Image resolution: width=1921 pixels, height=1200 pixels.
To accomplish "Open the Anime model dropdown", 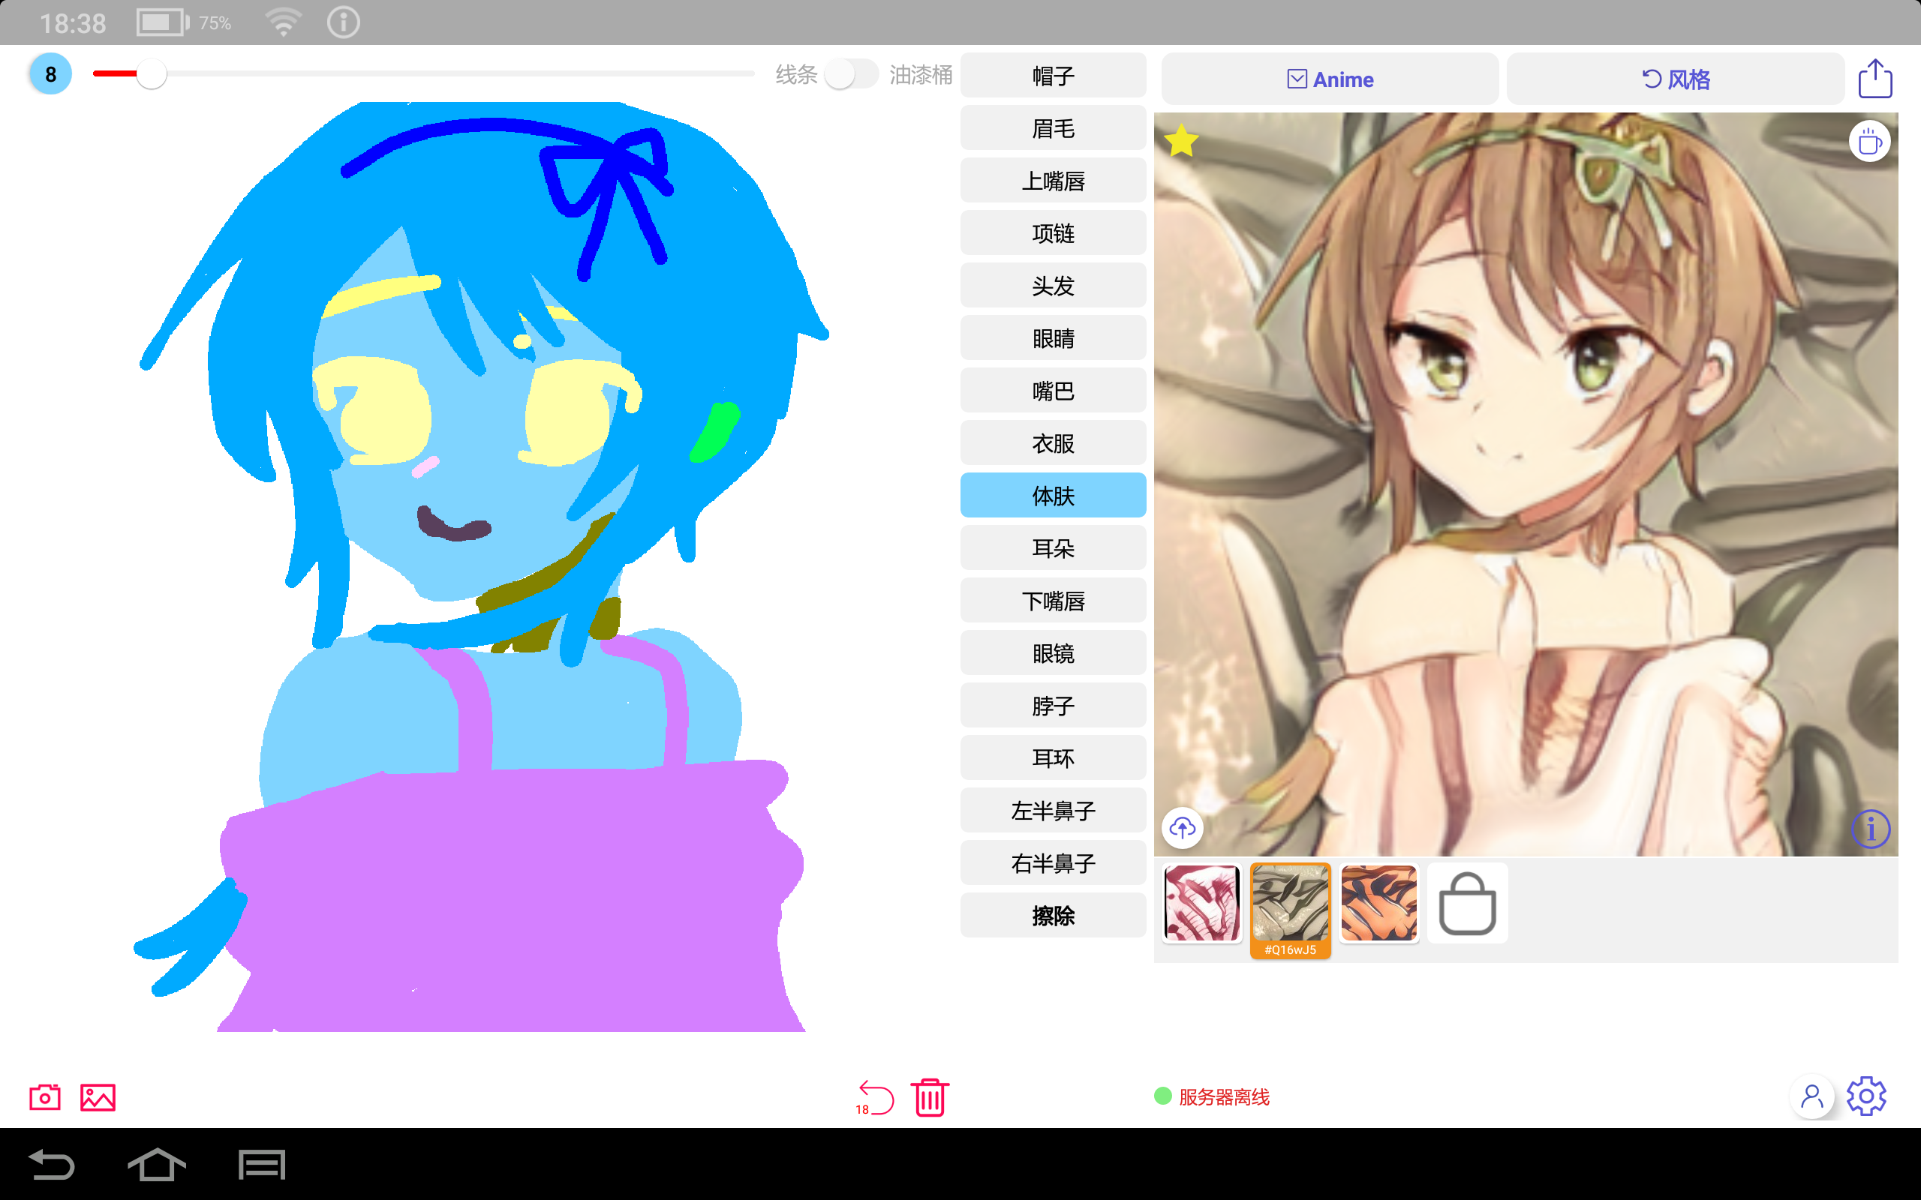I will (x=1330, y=79).
